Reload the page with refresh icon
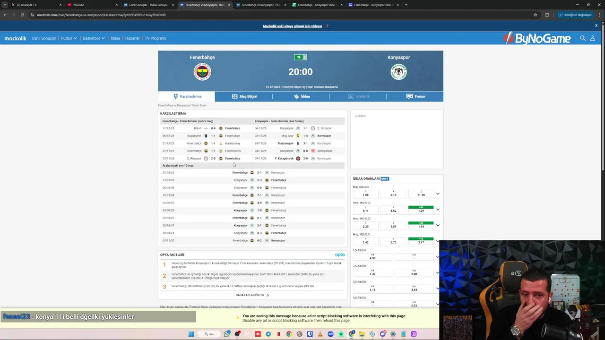The image size is (605, 340). coord(22,15)
